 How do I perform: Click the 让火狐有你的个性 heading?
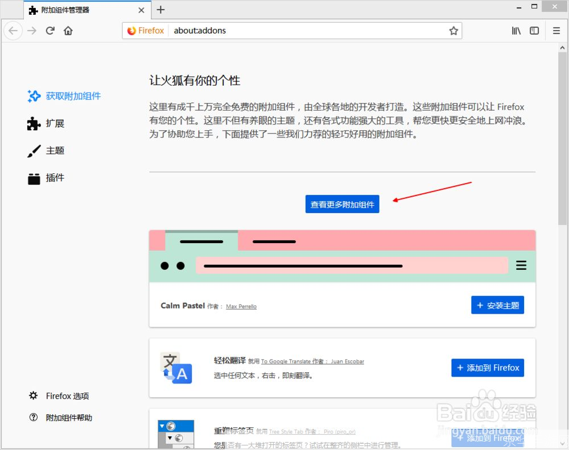point(195,81)
